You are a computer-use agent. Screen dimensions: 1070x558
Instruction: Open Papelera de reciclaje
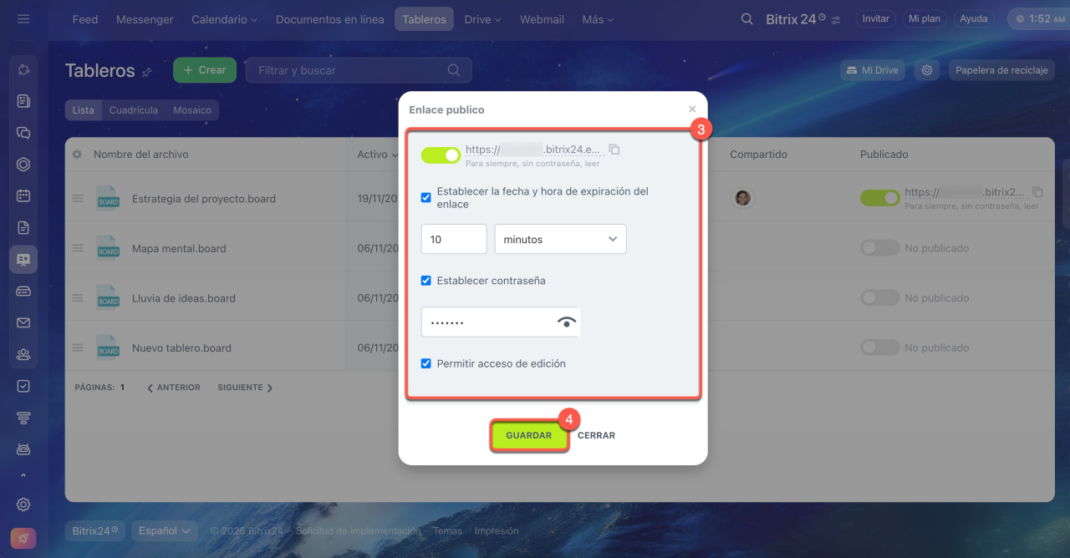[x=1001, y=70]
